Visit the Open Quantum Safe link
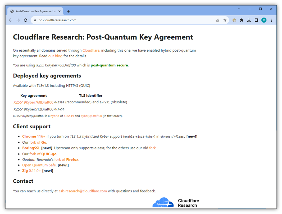 (x=39, y=165)
